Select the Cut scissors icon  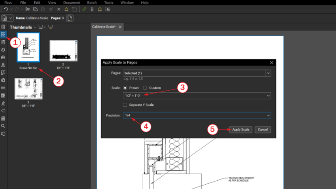(28, 9)
